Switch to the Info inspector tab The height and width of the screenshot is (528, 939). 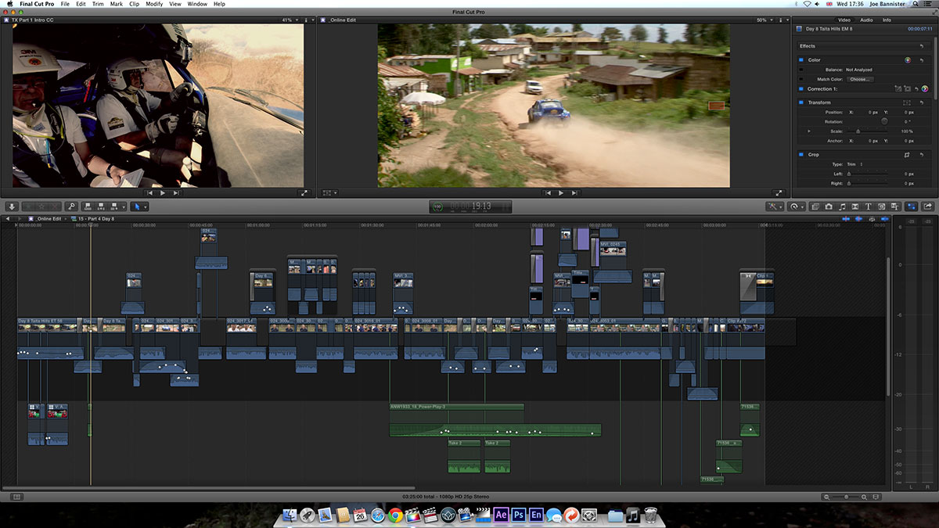coord(887,20)
